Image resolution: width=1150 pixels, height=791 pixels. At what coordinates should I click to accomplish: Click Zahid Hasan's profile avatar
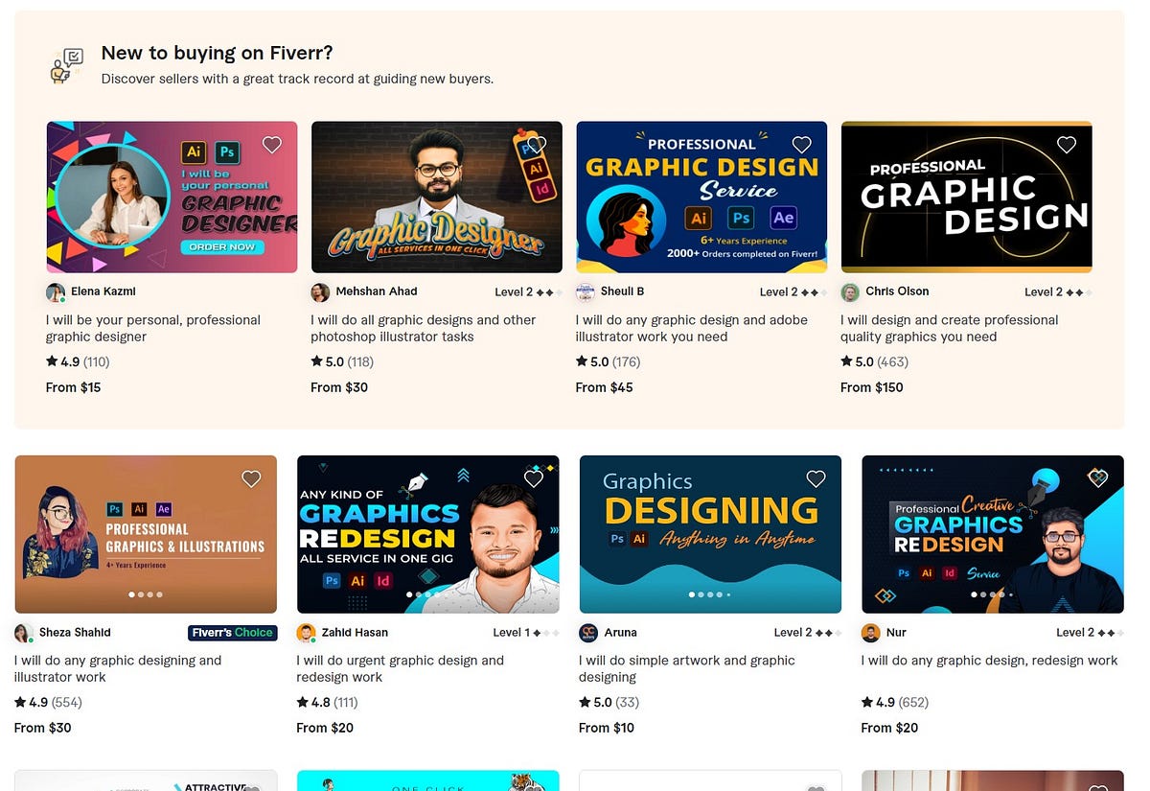(x=306, y=633)
